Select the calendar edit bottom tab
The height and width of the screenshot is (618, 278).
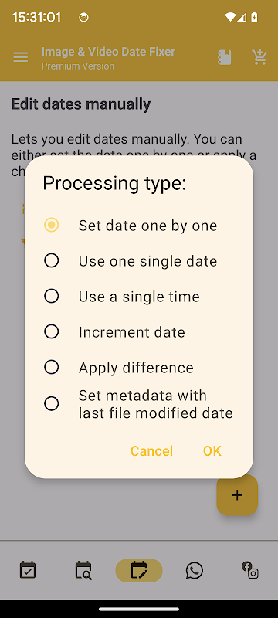139,570
